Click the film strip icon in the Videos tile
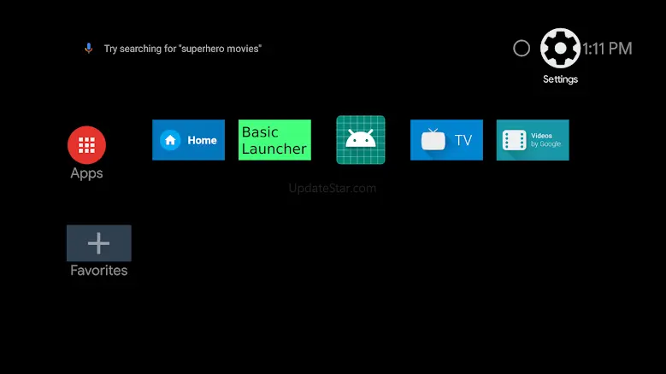The width and height of the screenshot is (666, 374). (x=515, y=140)
